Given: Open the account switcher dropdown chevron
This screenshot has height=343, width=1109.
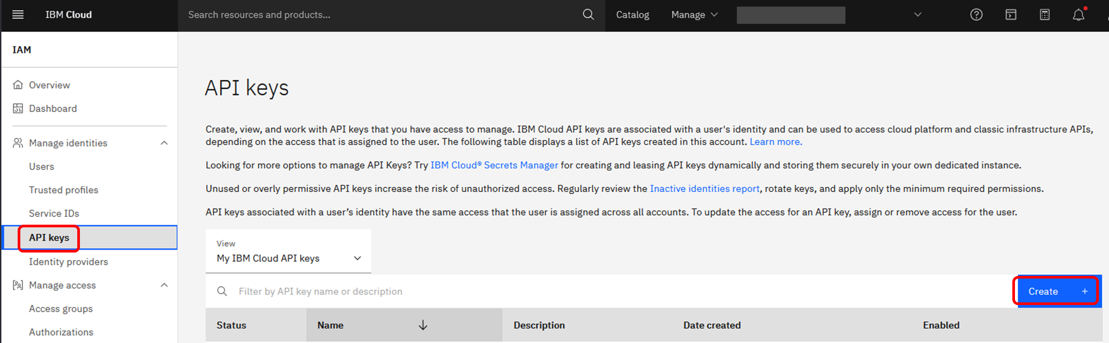Looking at the screenshot, I should (917, 15).
